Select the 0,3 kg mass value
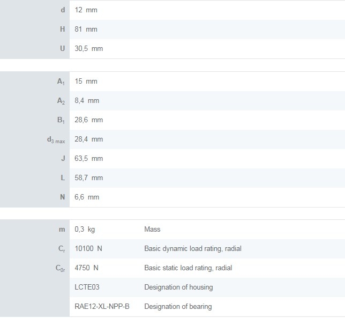The image size is (345, 318). point(85,230)
